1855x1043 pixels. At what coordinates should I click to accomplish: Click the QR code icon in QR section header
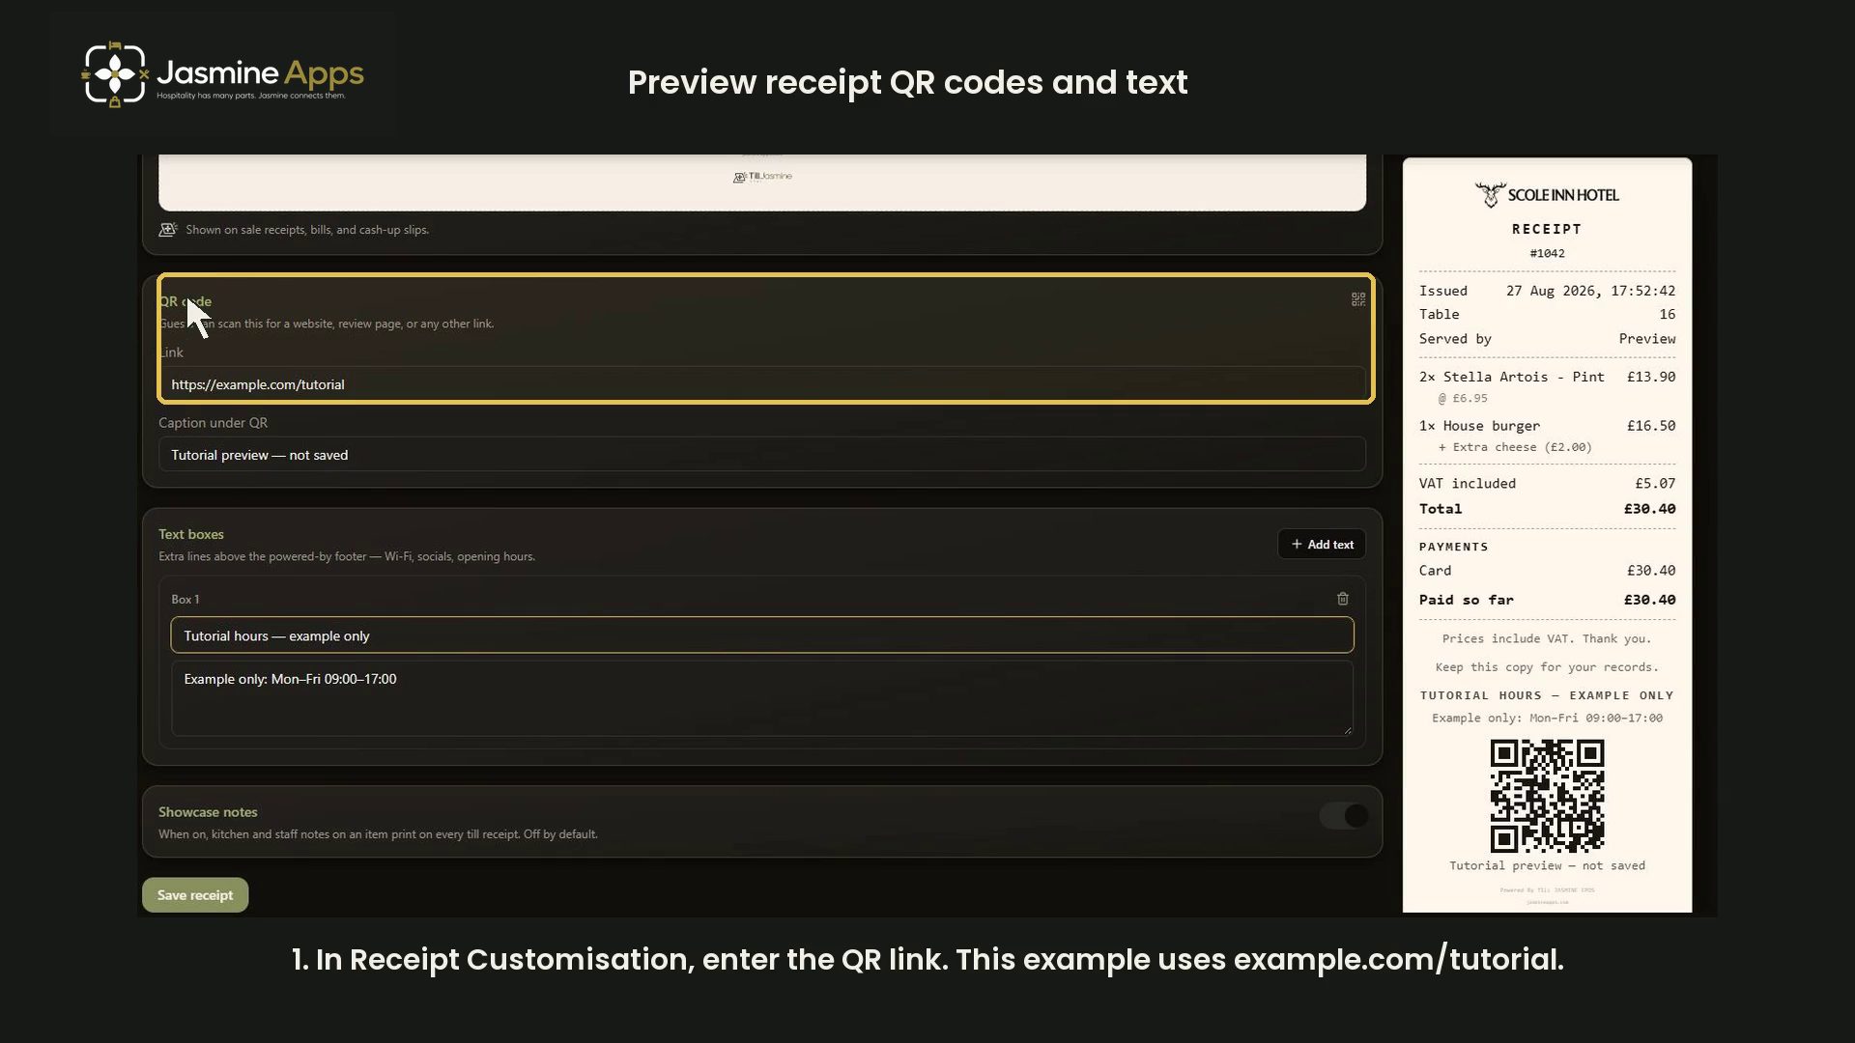click(1357, 300)
